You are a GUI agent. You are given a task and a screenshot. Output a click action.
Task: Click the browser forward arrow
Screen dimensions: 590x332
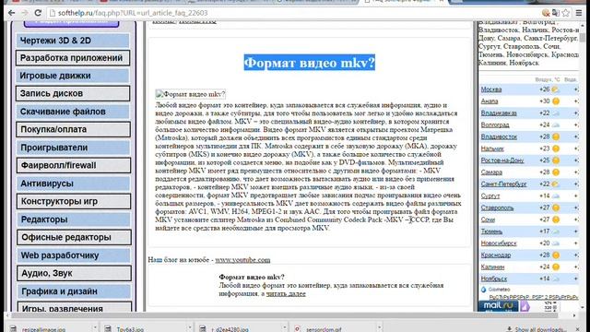pyautogui.click(x=25, y=13)
